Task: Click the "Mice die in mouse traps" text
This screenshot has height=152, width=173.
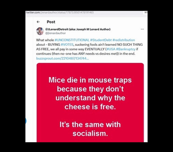Action: point(90,80)
